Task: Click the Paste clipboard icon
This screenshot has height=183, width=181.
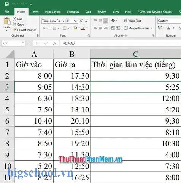Action: pyautogui.click(x=7, y=21)
